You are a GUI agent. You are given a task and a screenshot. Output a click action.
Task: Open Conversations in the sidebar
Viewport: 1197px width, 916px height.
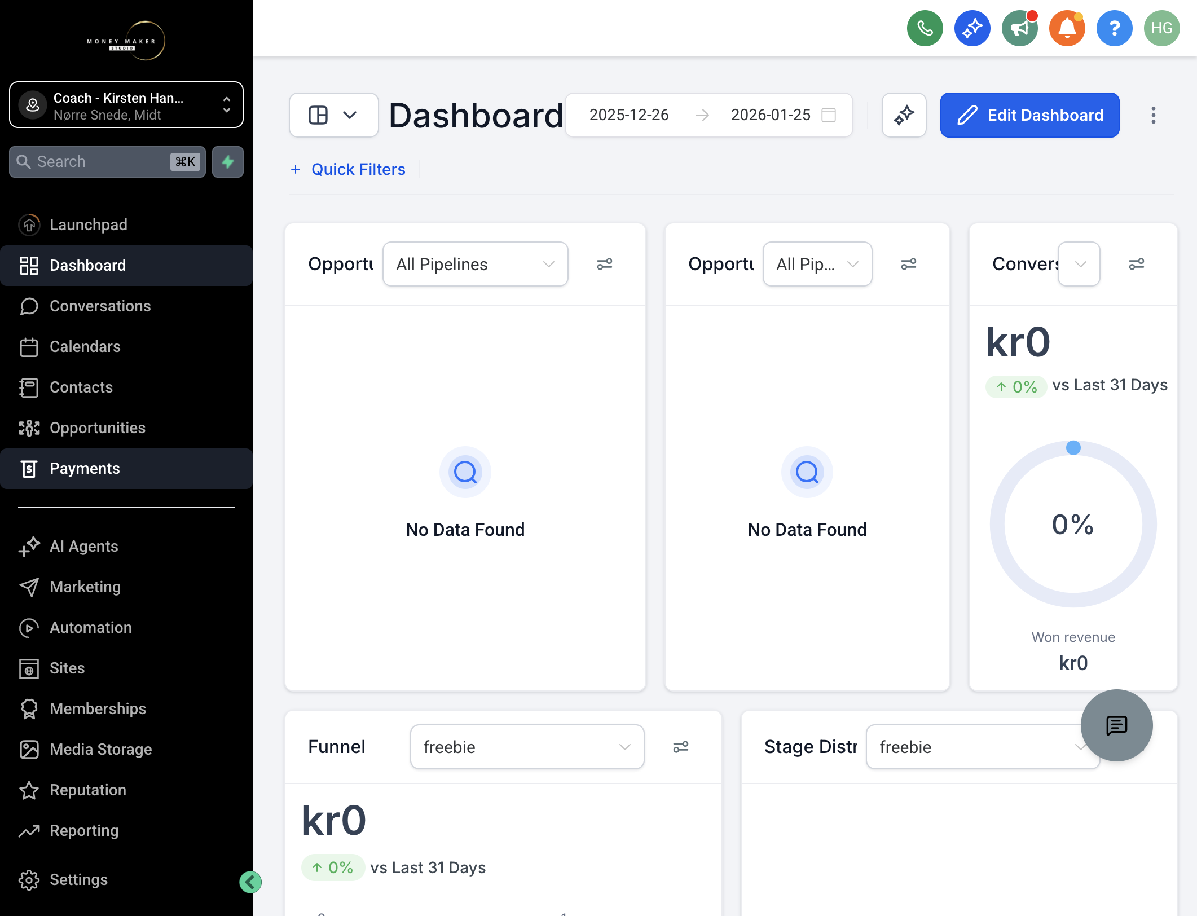(126, 306)
